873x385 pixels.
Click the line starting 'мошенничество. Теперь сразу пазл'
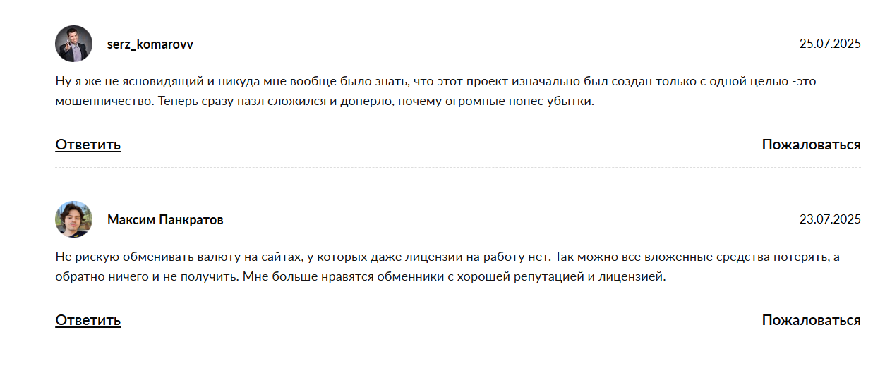coord(325,101)
